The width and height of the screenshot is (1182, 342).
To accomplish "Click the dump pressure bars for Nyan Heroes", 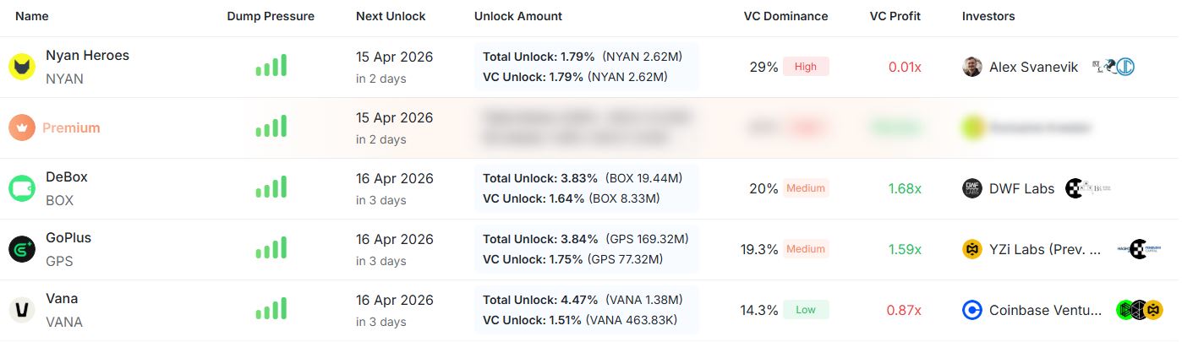I will coord(271,66).
